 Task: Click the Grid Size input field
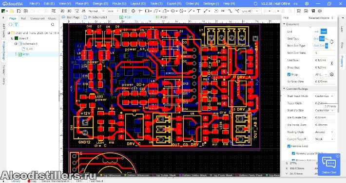[x=324, y=60]
